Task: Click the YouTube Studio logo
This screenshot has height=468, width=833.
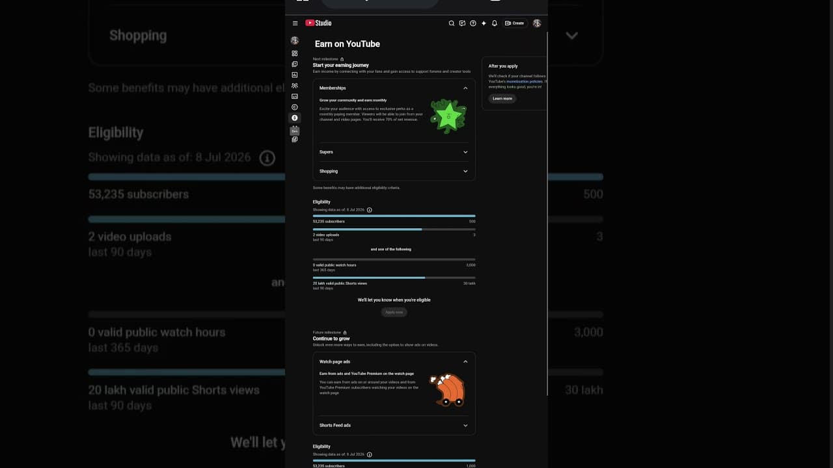Action: click(318, 23)
